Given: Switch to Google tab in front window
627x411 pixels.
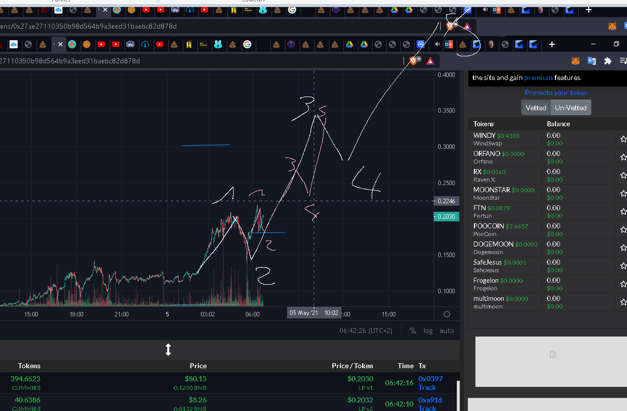Looking at the screenshot, I should tap(247, 44).
